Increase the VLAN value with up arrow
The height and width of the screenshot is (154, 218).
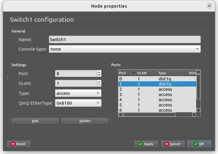(x=99, y=82)
